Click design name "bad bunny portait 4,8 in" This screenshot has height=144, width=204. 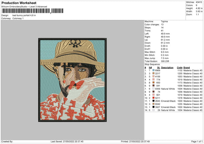tap(24, 15)
